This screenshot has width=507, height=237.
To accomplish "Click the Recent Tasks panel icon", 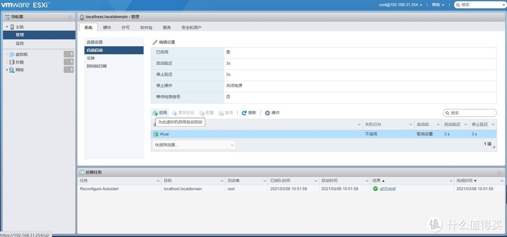I will point(82,172).
